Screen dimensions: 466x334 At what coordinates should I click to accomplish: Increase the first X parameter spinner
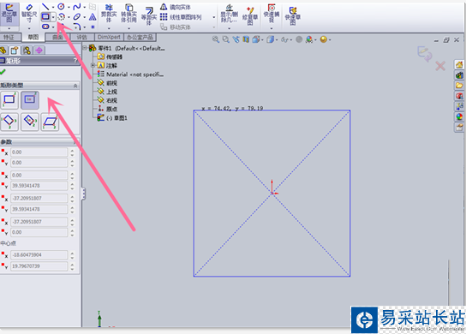72,151
